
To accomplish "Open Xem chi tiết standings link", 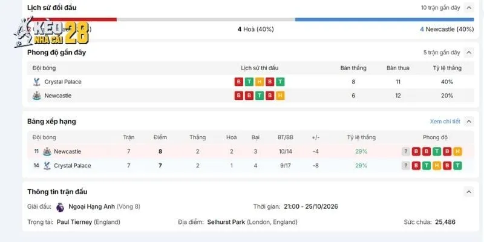I will tap(445, 122).
